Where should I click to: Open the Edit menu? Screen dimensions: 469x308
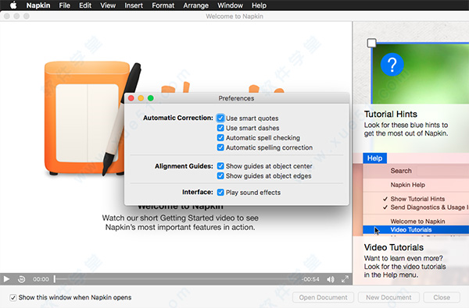click(x=85, y=5)
